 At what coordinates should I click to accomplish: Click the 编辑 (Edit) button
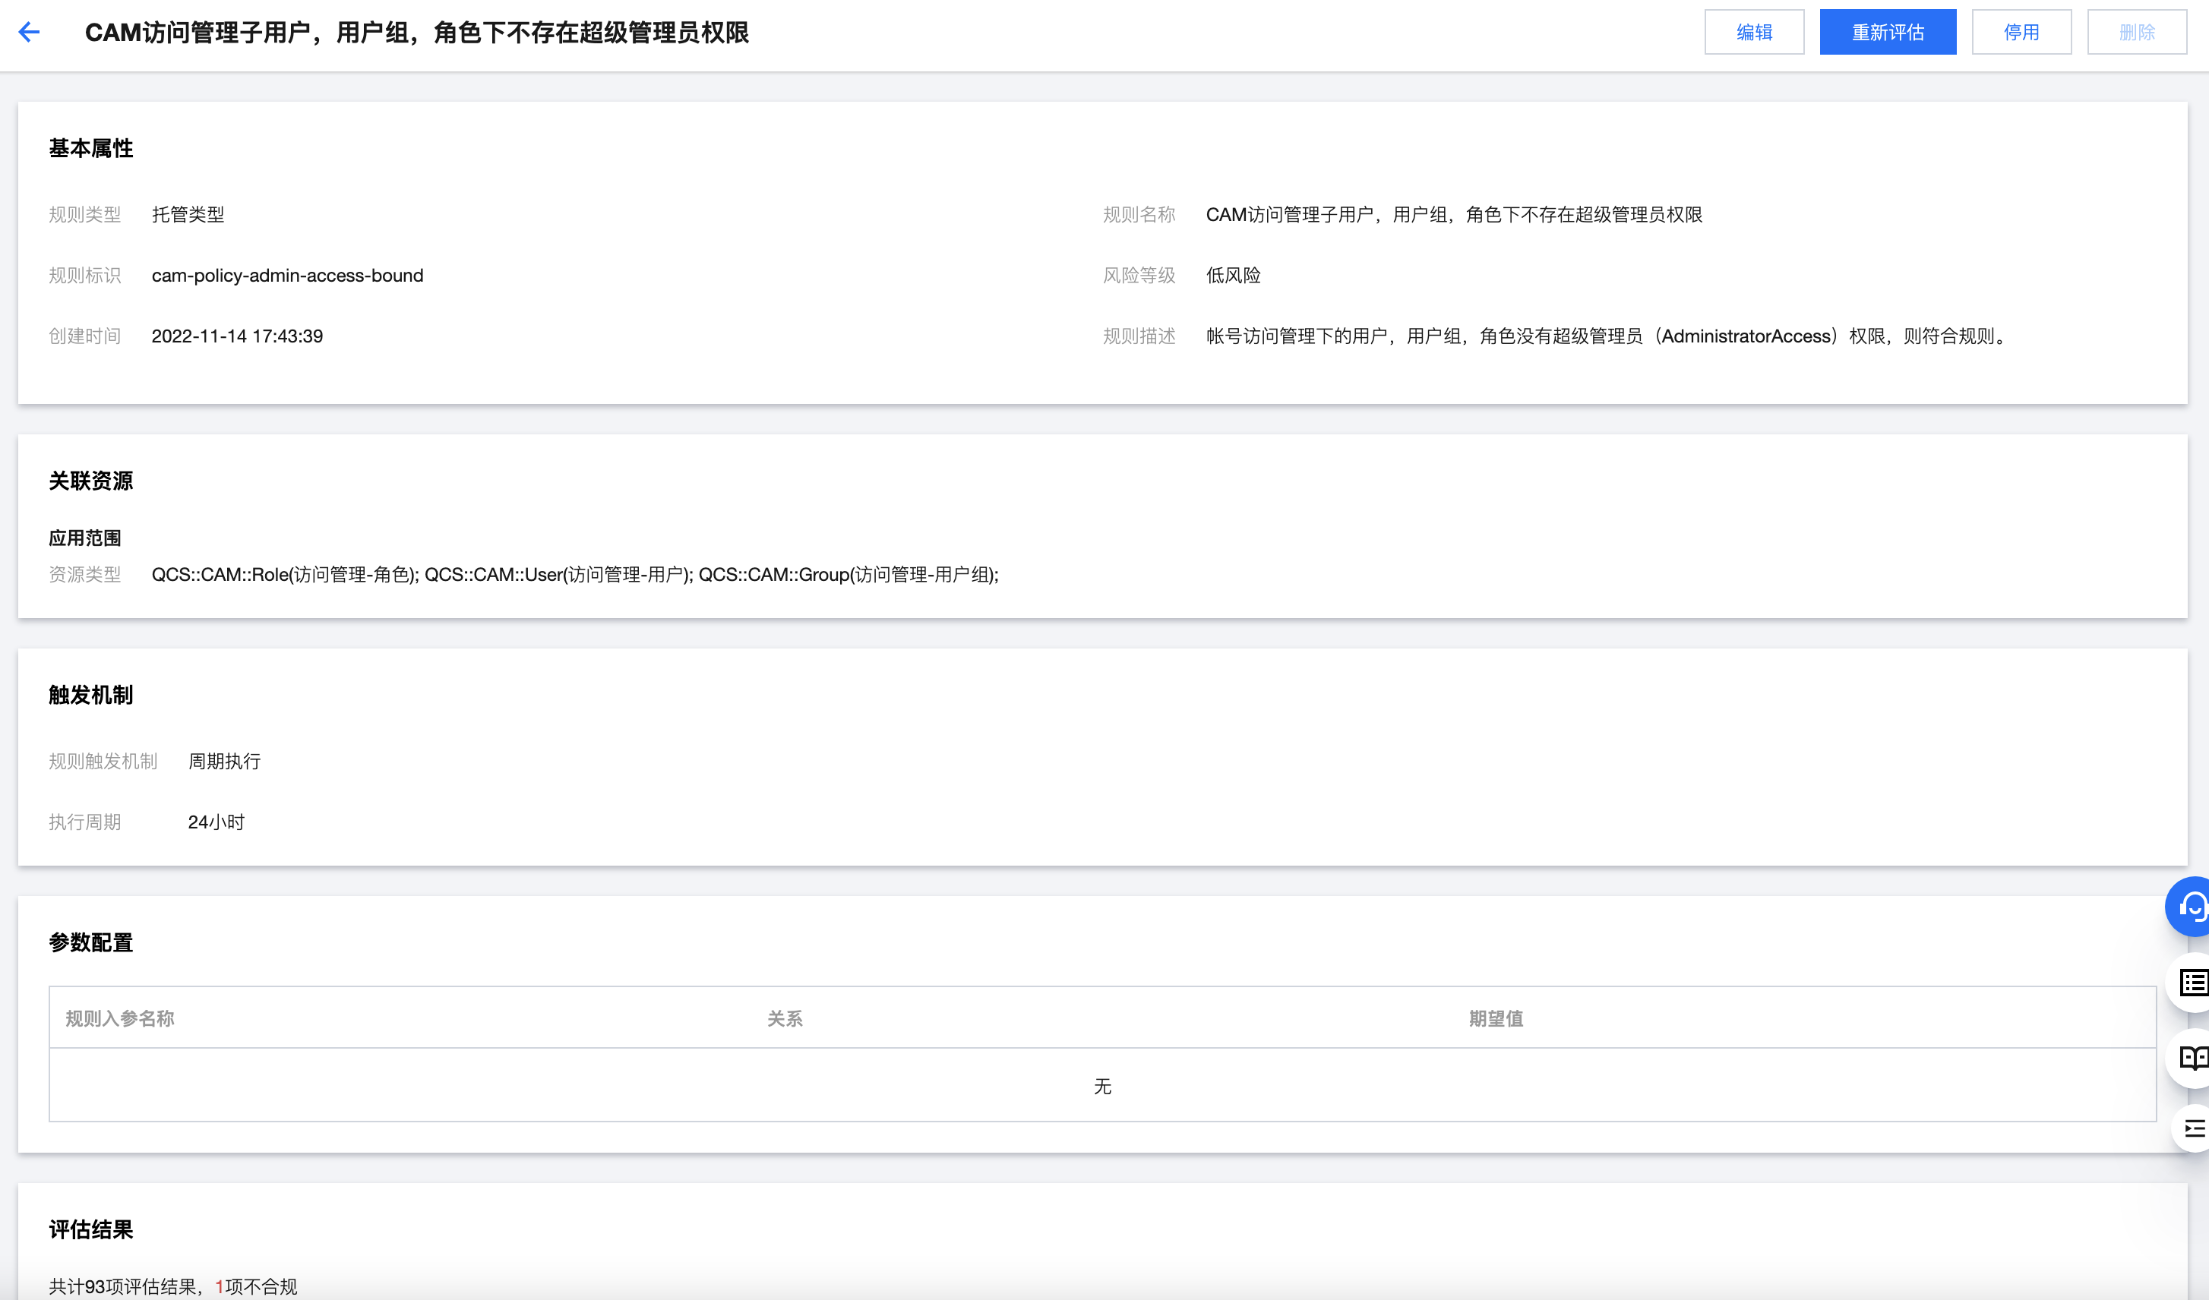[x=1753, y=33]
